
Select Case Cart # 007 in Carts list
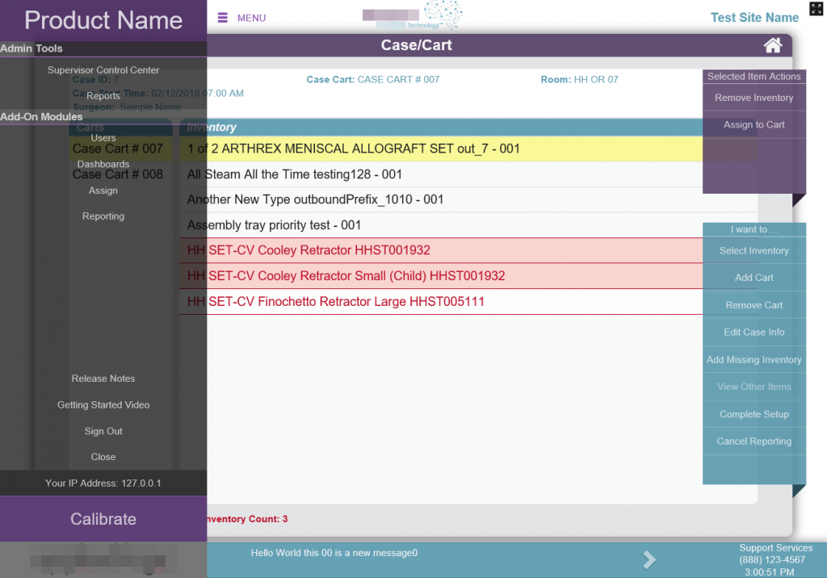(x=120, y=149)
